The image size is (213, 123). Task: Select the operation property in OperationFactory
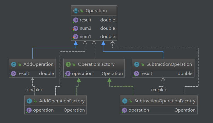pos(82,74)
